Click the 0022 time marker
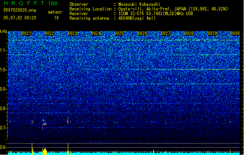Viewport: 244px width, 155px height. coord(49,33)
